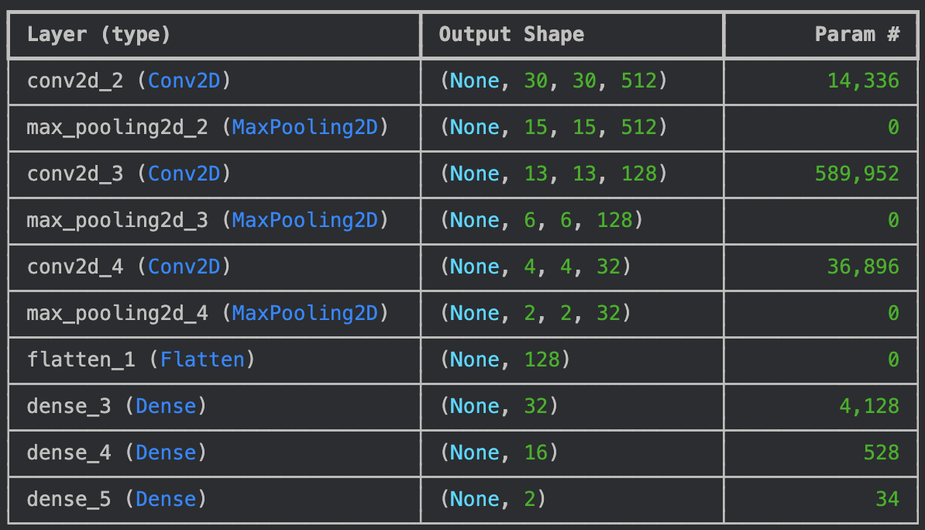
Task: Select the max_pooling2d_2 layer name cell
Action: pos(207,128)
